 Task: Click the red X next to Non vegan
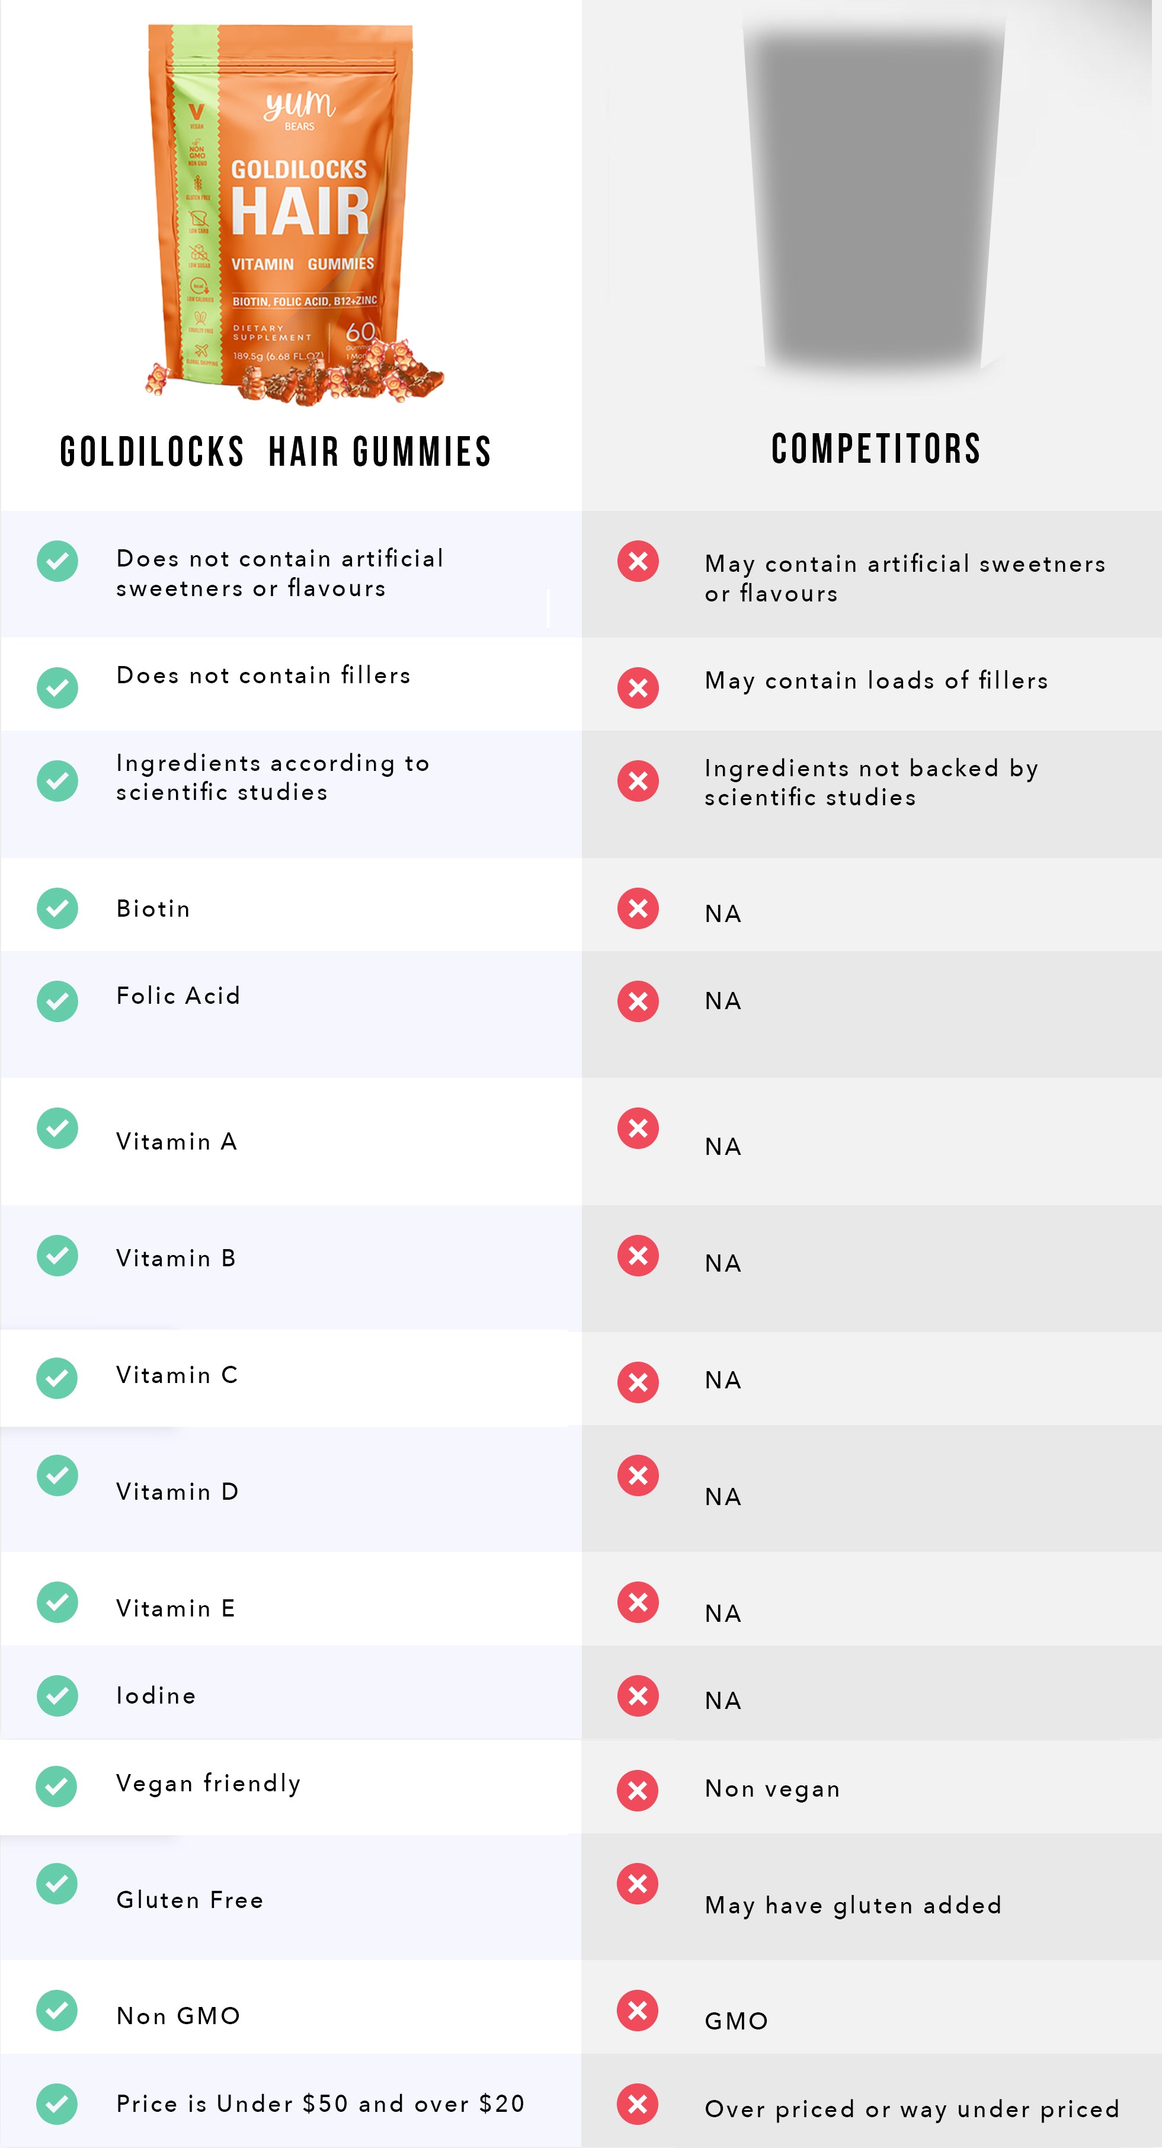click(638, 1790)
